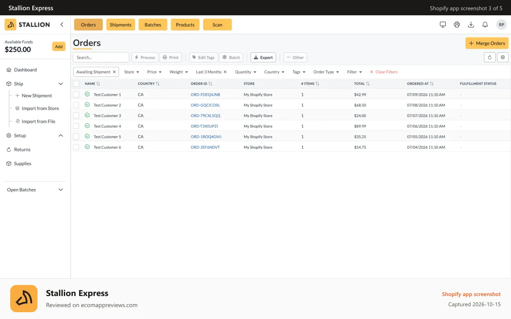Sort by # Items with the sort arrows
Image resolution: width=511 pixels, height=319 pixels.
[318, 84]
